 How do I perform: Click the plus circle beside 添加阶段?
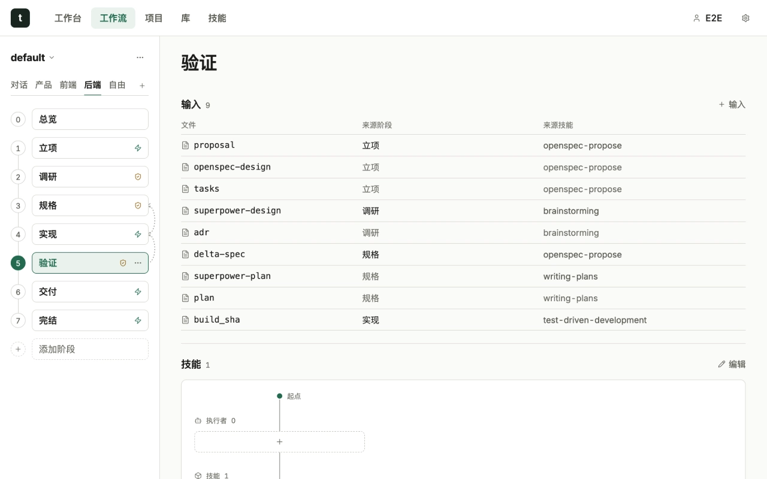coord(18,349)
